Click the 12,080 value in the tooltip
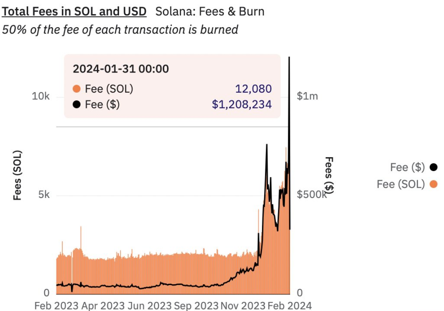The image size is (444, 311). point(254,89)
